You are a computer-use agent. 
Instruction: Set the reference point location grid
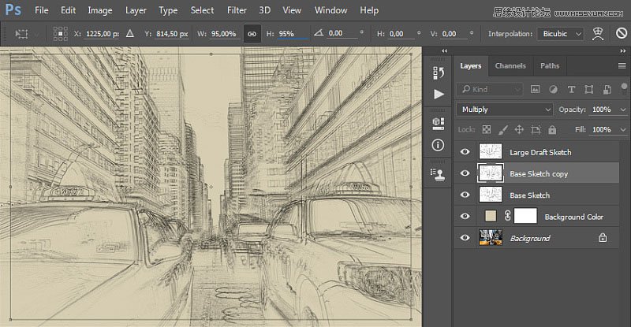61,34
